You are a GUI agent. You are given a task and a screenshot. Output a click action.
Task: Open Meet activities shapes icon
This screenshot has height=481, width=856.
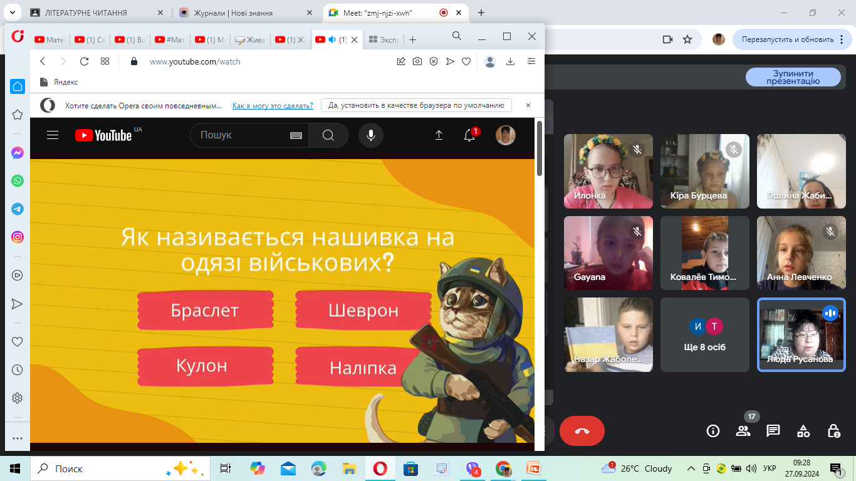tap(803, 431)
